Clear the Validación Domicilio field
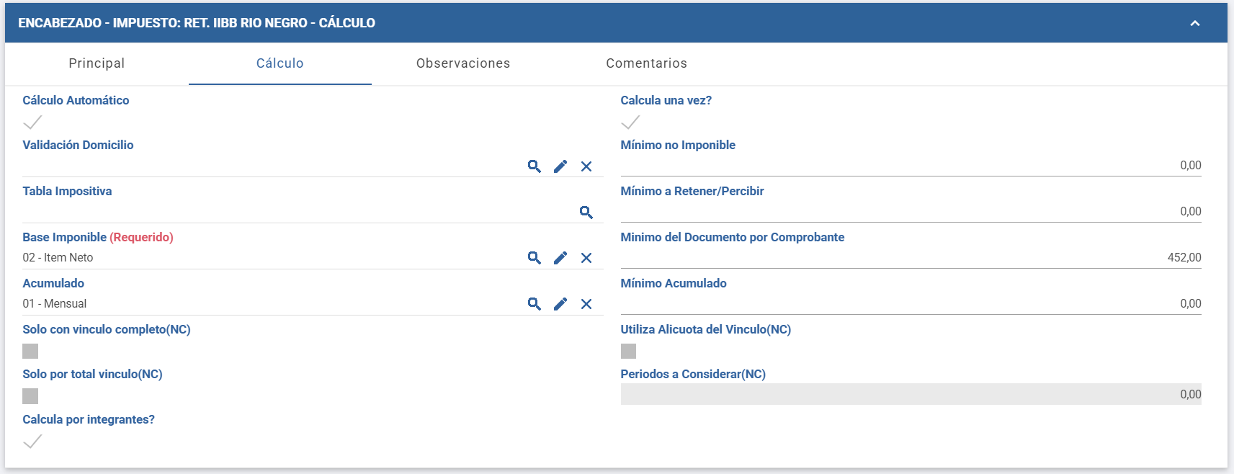1234x474 pixels. tap(586, 166)
